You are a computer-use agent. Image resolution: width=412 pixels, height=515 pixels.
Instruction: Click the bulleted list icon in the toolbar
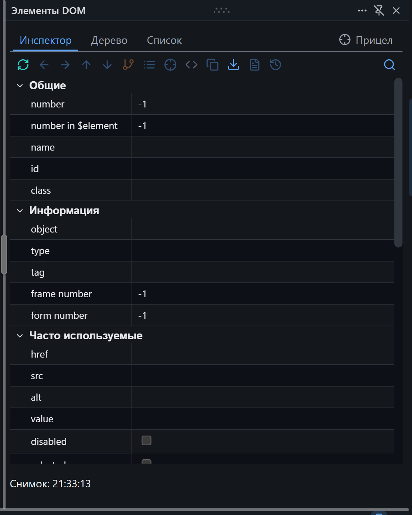(149, 65)
